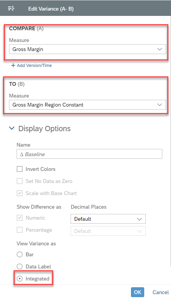Collapse the Display Options section chevron
The height and width of the screenshot is (299, 171).
12,129
